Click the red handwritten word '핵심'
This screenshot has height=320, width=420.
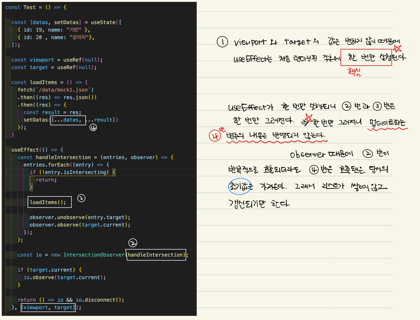point(354,72)
